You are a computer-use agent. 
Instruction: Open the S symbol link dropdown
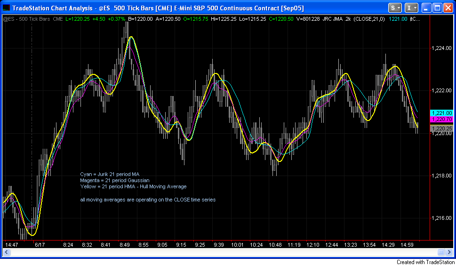tap(395, 8)
